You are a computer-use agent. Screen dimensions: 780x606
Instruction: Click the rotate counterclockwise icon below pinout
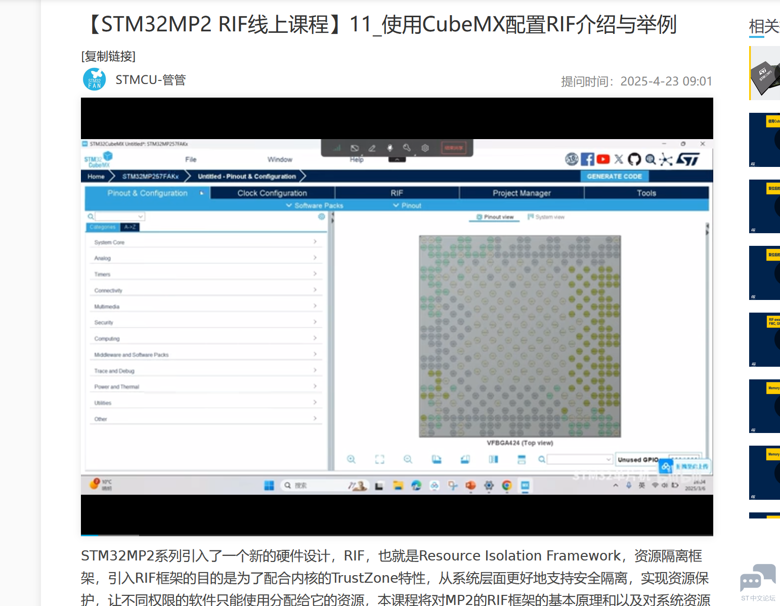[465, 459]
